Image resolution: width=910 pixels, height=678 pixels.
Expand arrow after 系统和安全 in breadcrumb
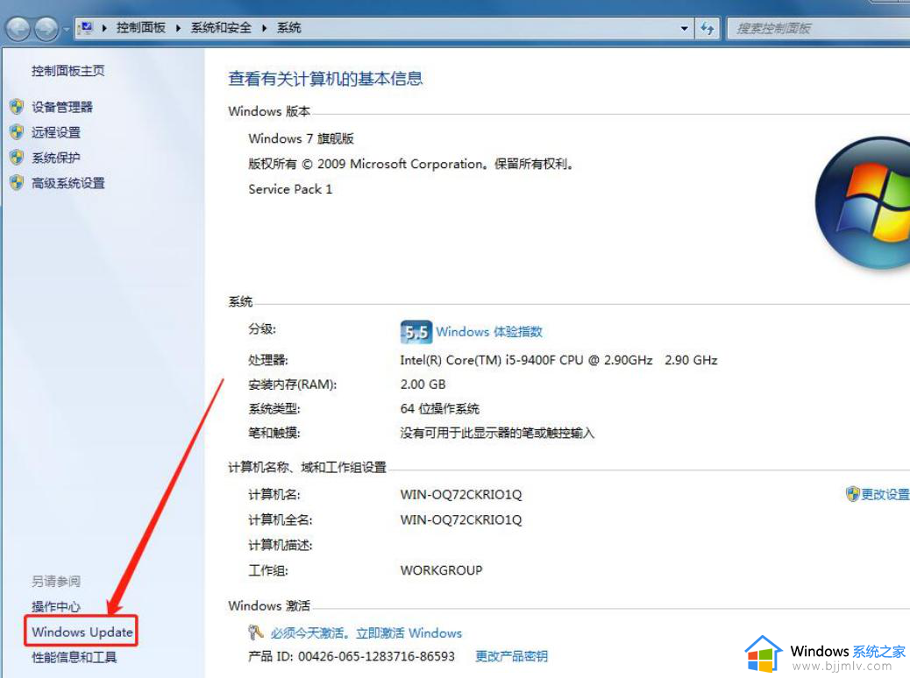coord(264,28)
